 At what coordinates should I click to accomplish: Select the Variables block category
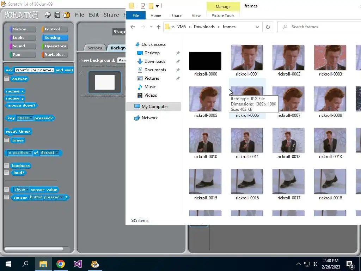(x=55, y=55)
